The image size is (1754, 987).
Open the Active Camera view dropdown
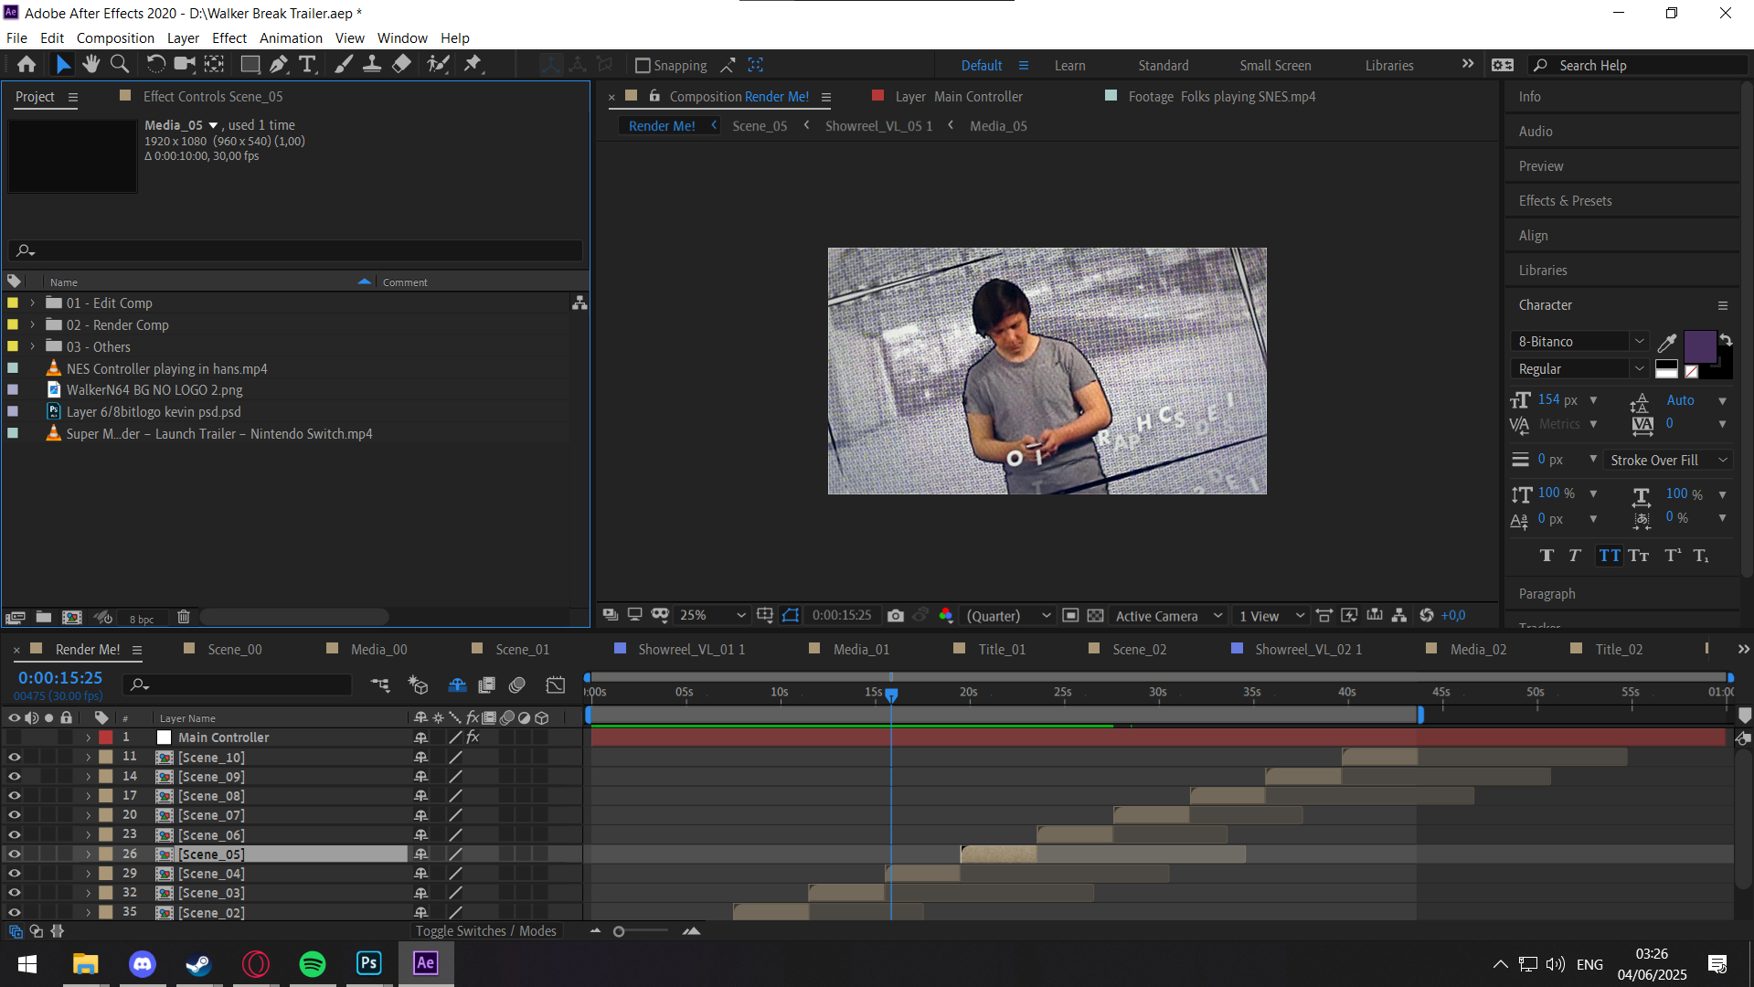[1167, 616]
